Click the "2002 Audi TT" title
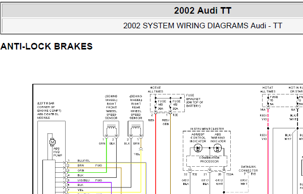The height and width of the screenshot is (194, 303). [203, 11]
